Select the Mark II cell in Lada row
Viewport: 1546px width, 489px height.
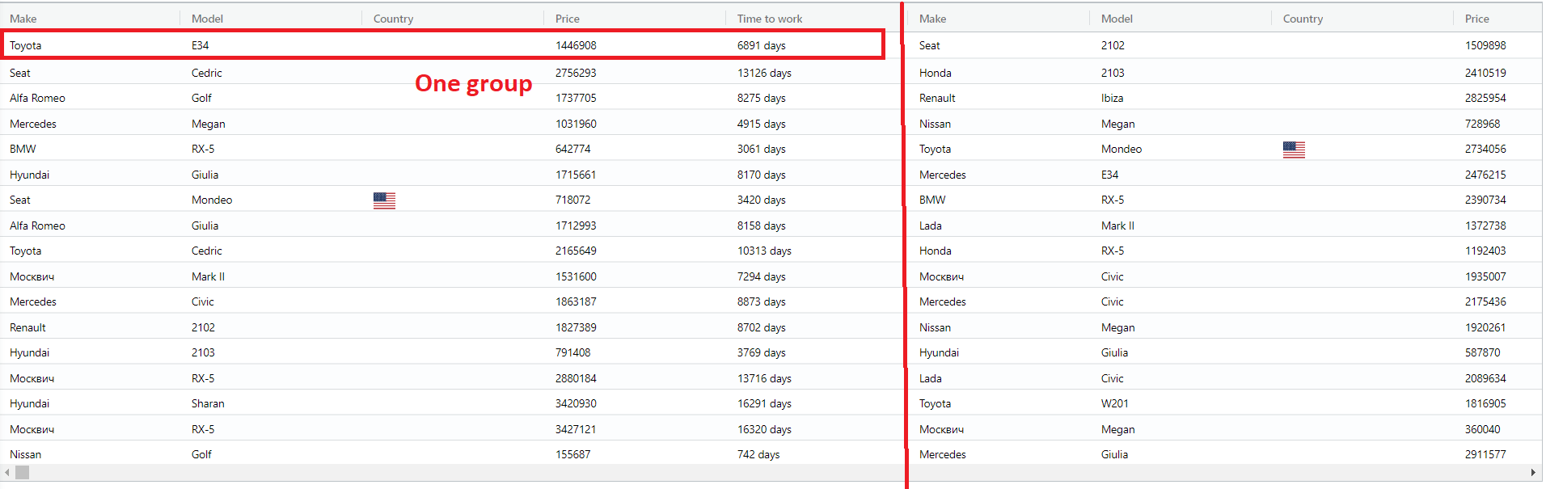pyautogui.click(x=1117, y=226)
